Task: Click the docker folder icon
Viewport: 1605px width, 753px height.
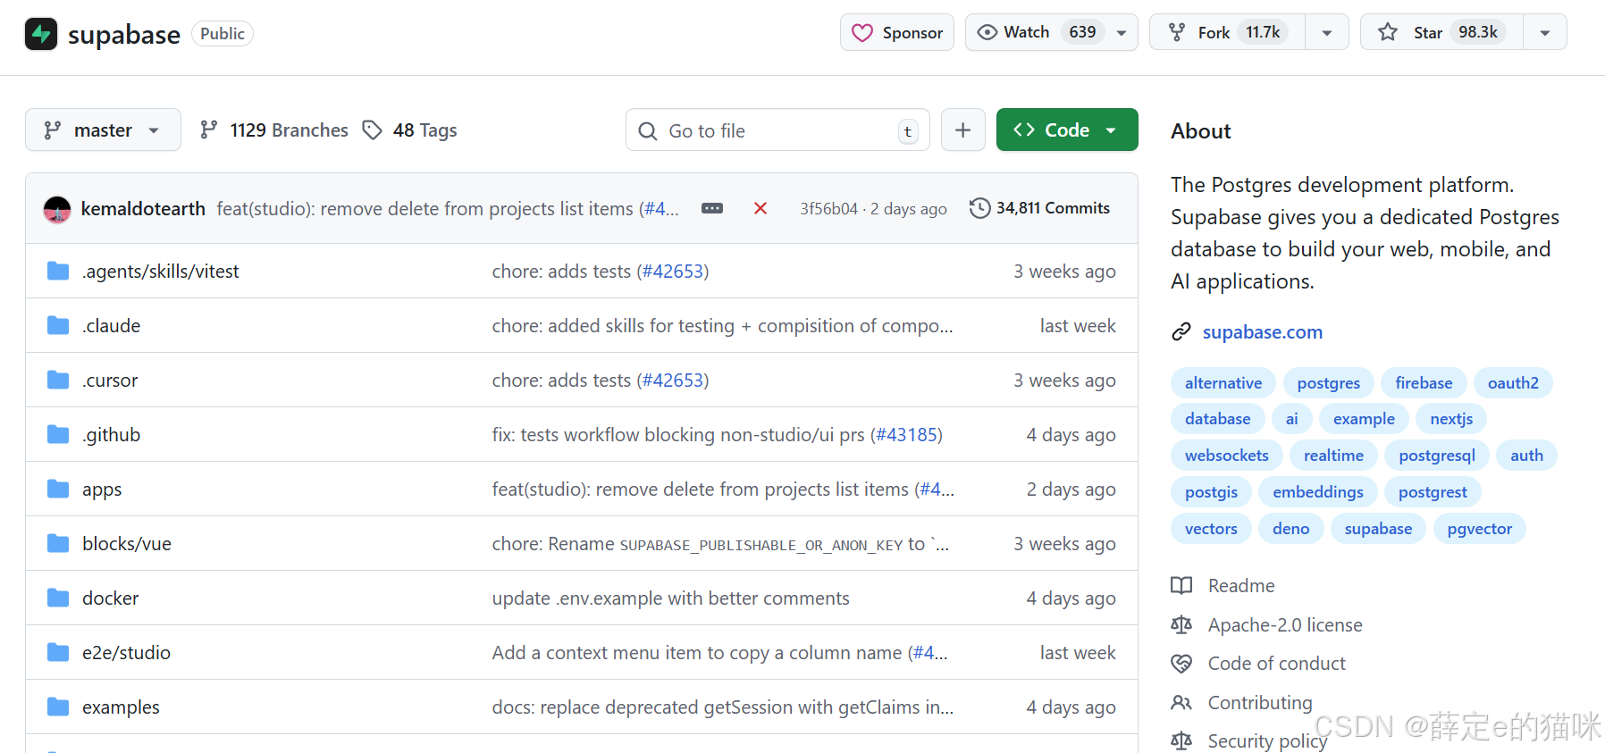Action: 58,598
